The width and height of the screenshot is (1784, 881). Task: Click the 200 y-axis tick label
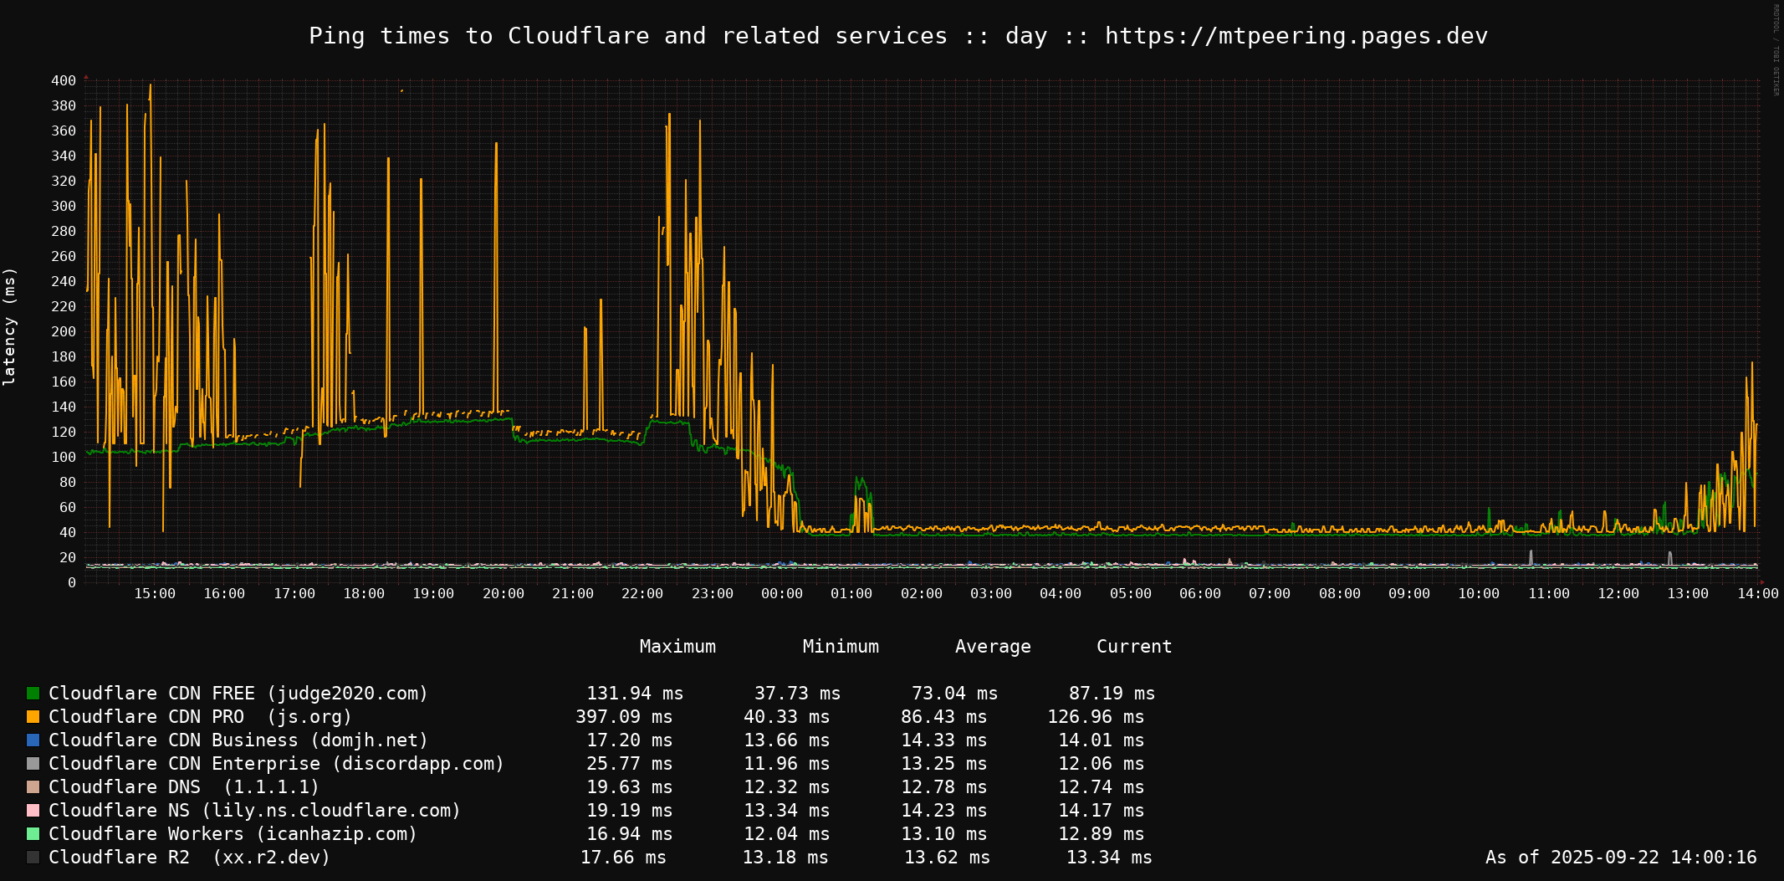64,332
